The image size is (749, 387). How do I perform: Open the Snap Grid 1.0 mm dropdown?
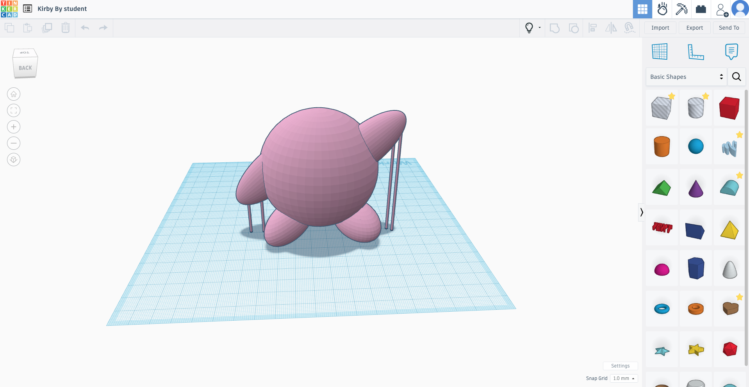tap(624, 378)
